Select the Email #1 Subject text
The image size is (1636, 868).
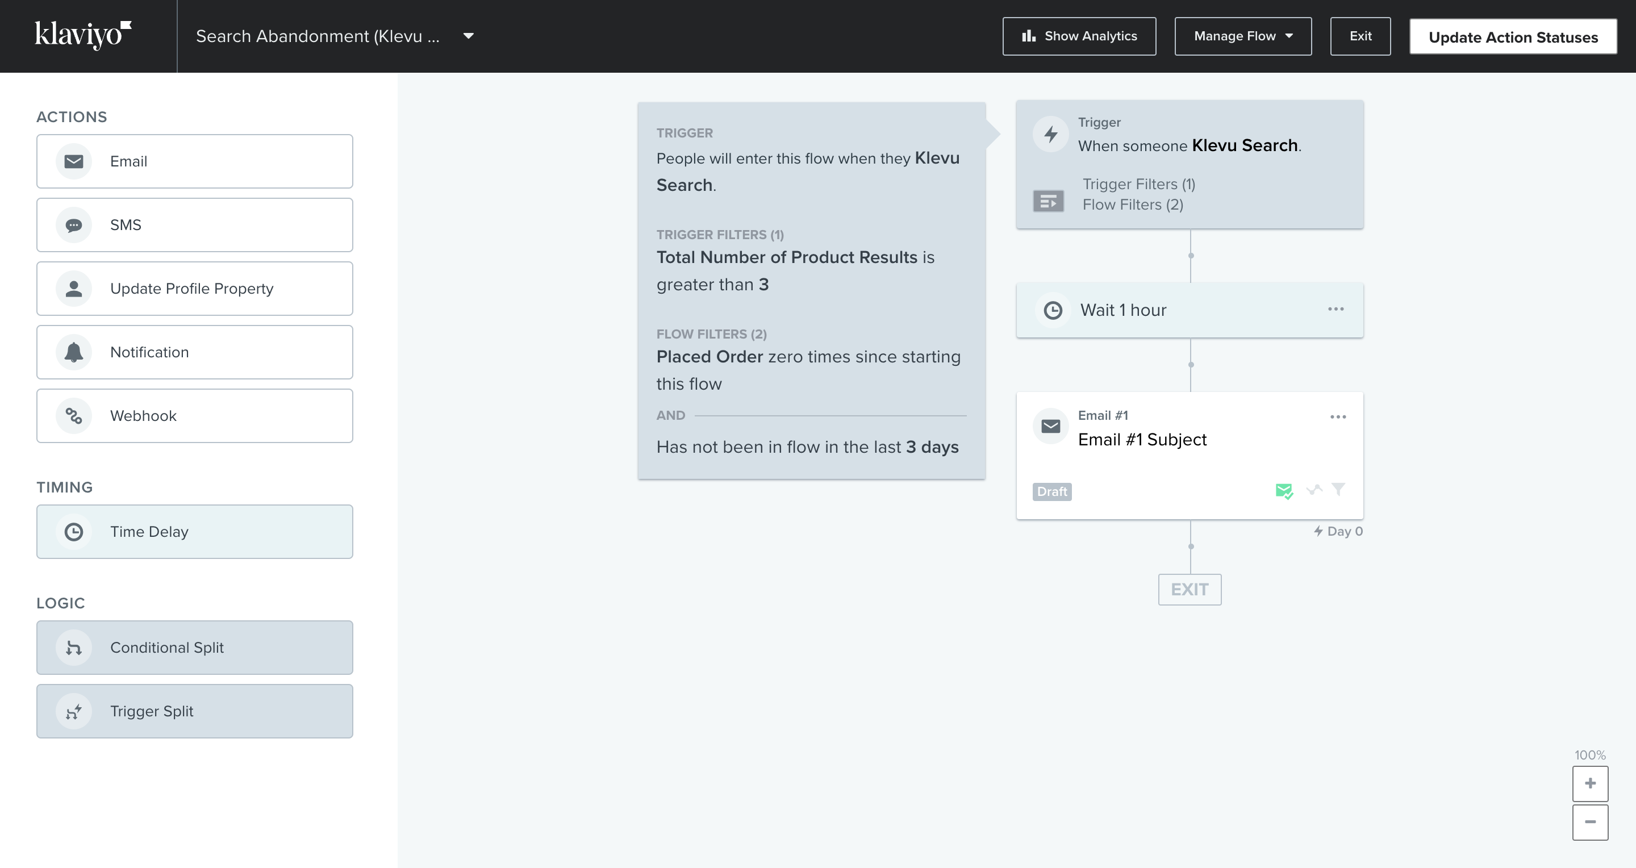1142,440
